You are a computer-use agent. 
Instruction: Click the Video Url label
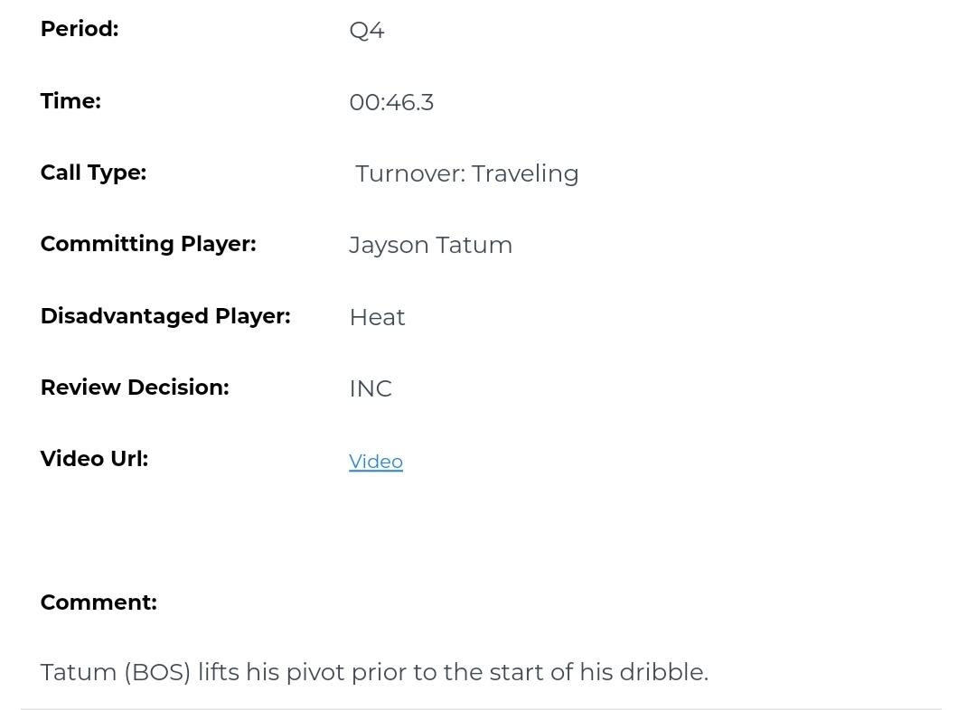coord(94,459)
